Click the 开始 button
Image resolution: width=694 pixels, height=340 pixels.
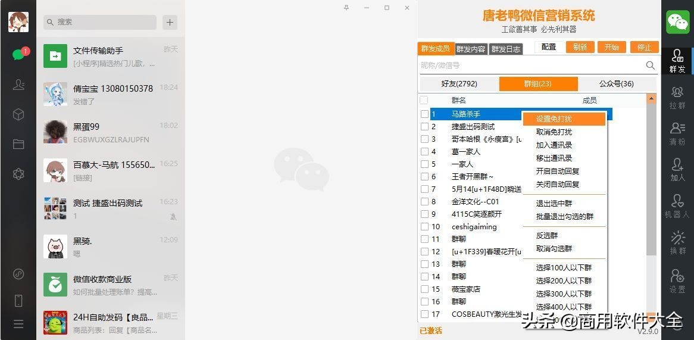pyautogui.click(x=611, y=47)
